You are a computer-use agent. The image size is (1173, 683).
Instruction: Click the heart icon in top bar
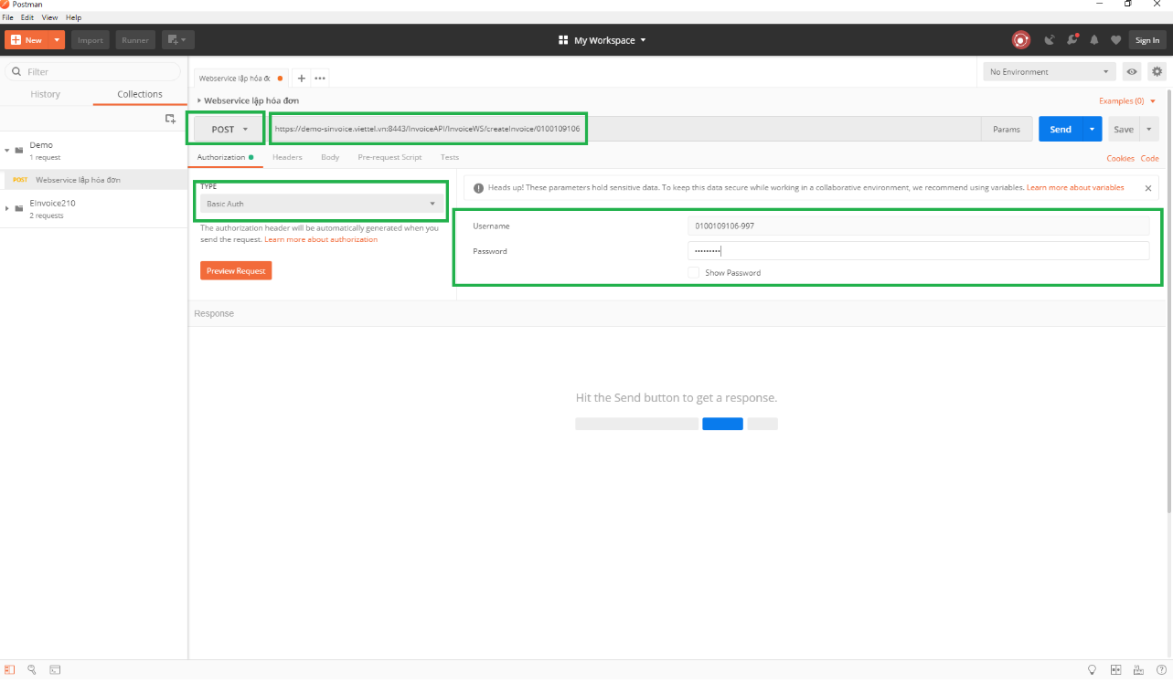(x=1115, y=40)
